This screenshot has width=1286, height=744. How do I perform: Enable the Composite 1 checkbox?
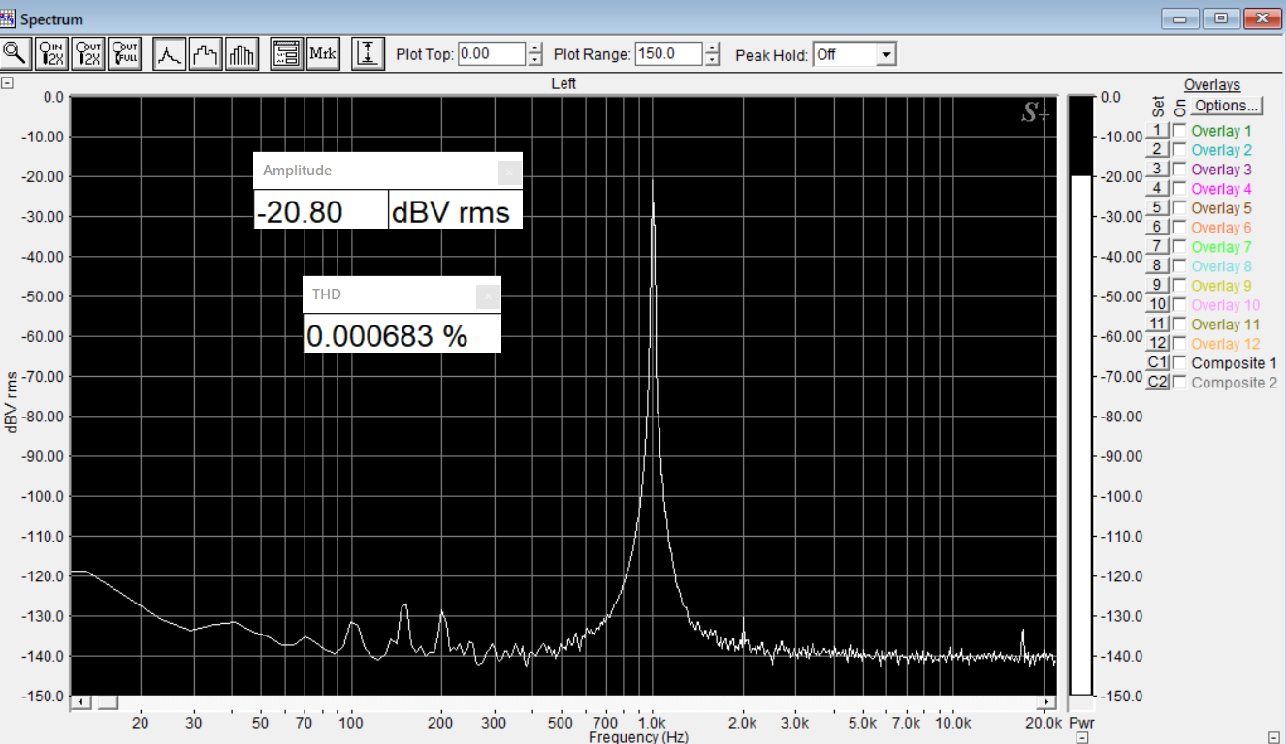click(x=1179, y=363)
